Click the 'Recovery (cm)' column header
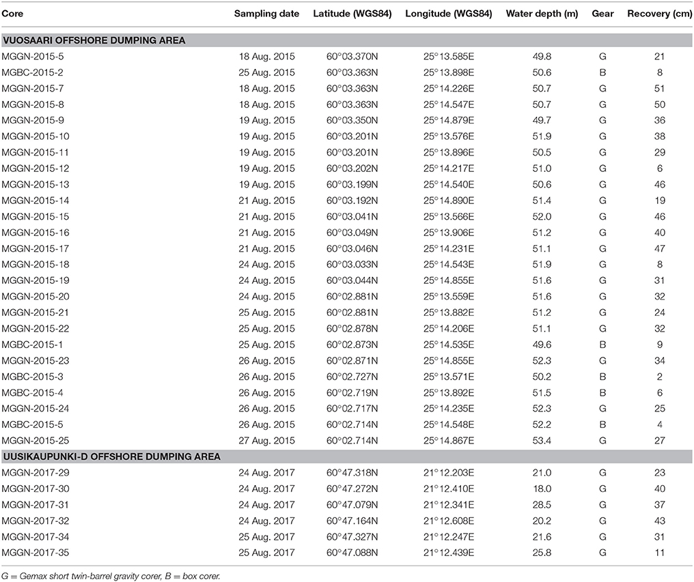The image size is (694, 582). [659, 14]
